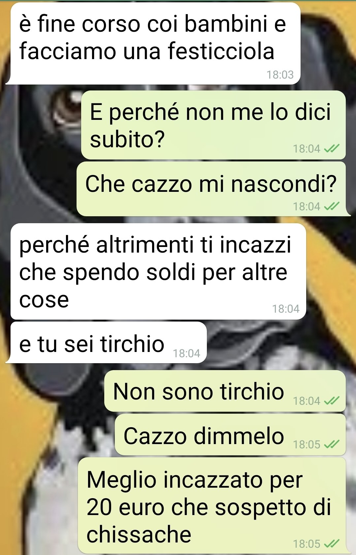This screenshot has width=356, height=555.
Task: Click read ticks on 'Meglio incazzato' message
Action: pos(331,544)
